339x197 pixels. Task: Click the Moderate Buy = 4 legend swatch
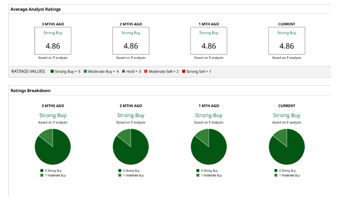pos(85,71)
